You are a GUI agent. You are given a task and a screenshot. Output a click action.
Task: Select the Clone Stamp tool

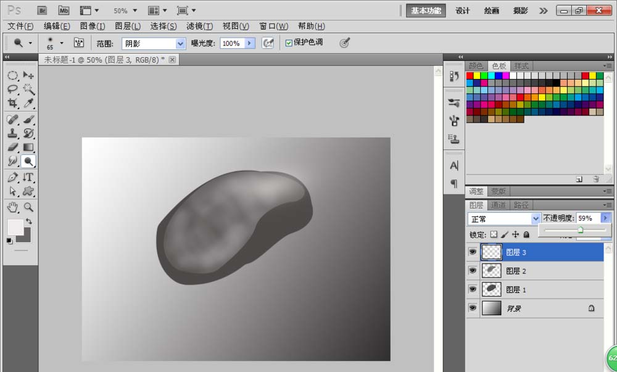[x=12, y=133]
